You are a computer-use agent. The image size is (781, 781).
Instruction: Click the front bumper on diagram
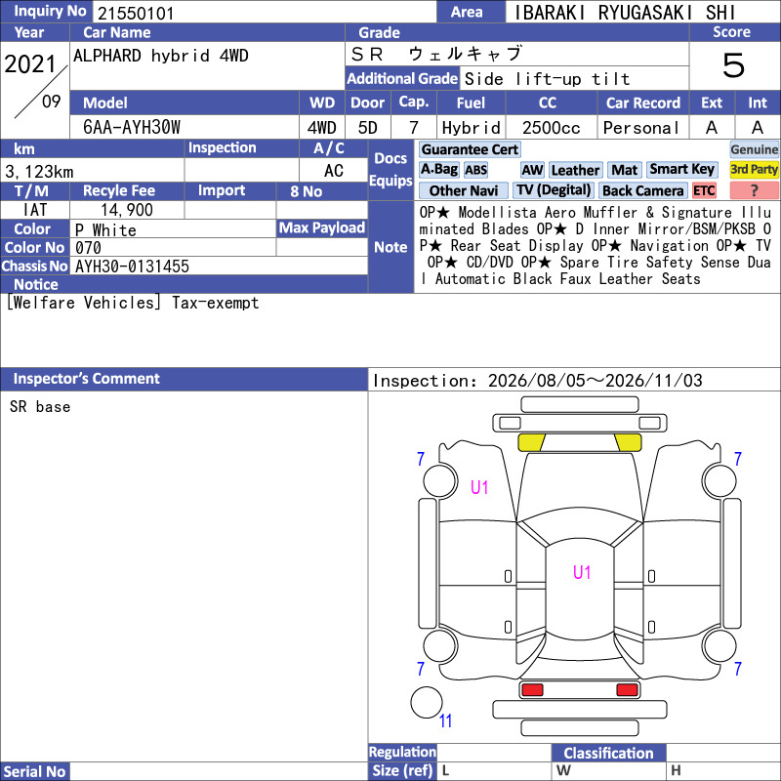click(x=579, y=424)
